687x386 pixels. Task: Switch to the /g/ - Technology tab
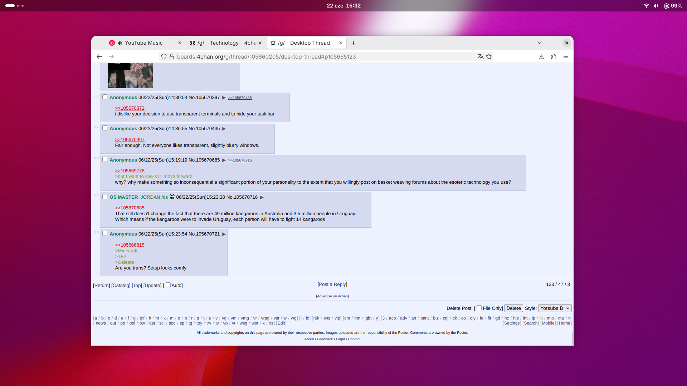[x=226, y=43]
